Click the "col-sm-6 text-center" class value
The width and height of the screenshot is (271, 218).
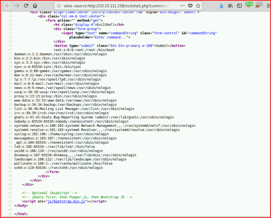81,17
